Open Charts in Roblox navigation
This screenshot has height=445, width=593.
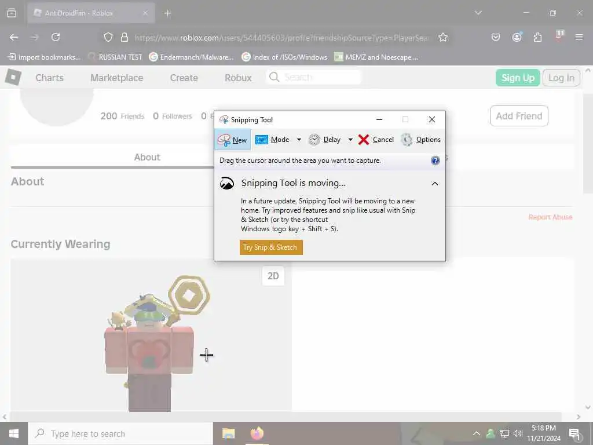point(50,78)
